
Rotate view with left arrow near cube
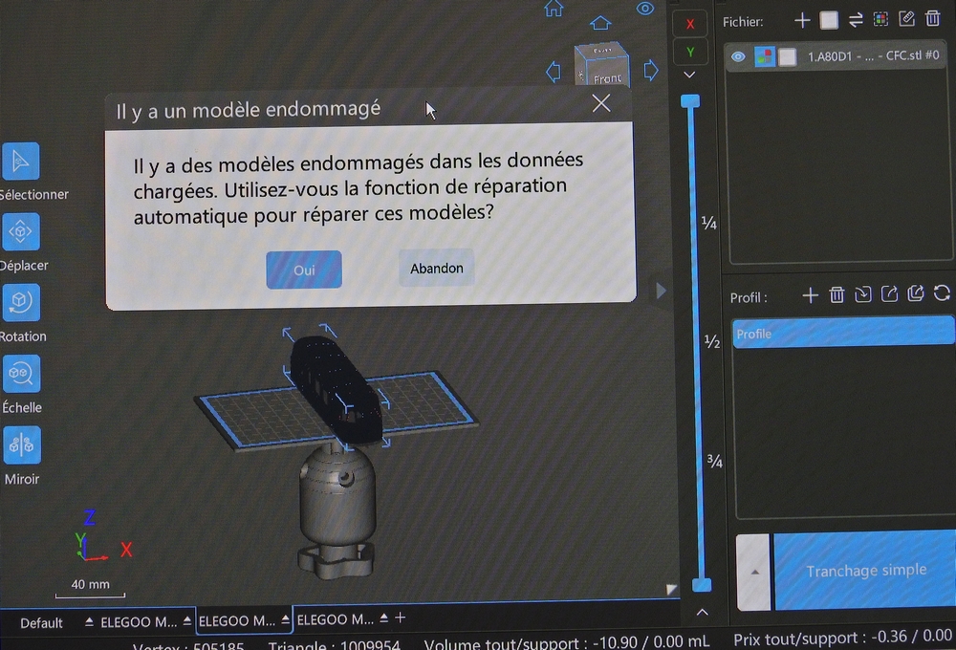[553, 72]
